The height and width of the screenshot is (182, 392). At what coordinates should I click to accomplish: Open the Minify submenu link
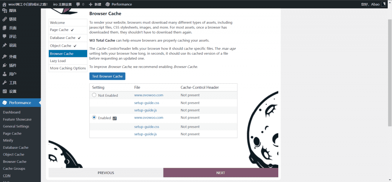8,140
